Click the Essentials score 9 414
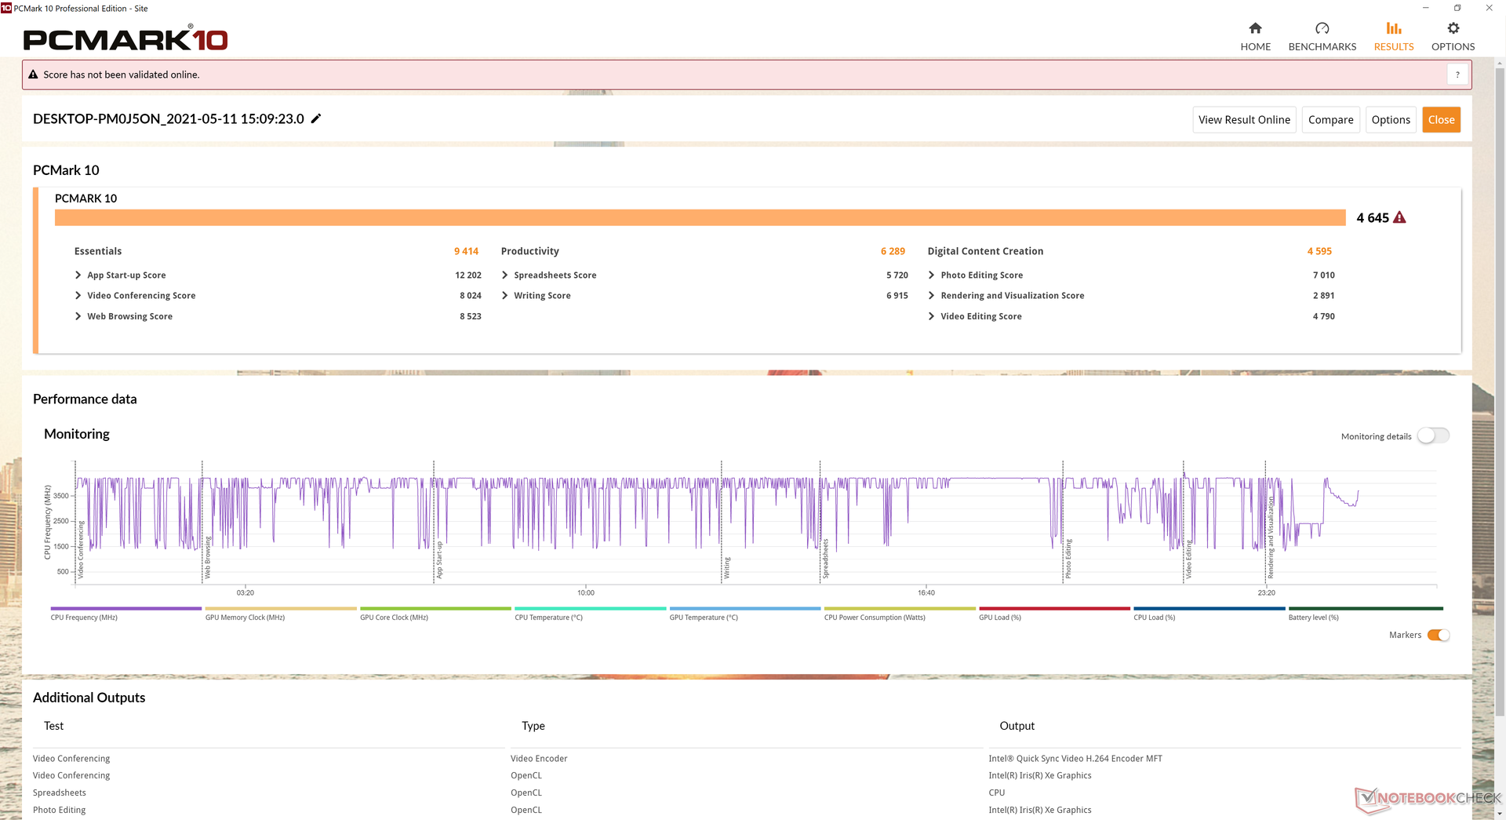 click(x=466, y=251)
